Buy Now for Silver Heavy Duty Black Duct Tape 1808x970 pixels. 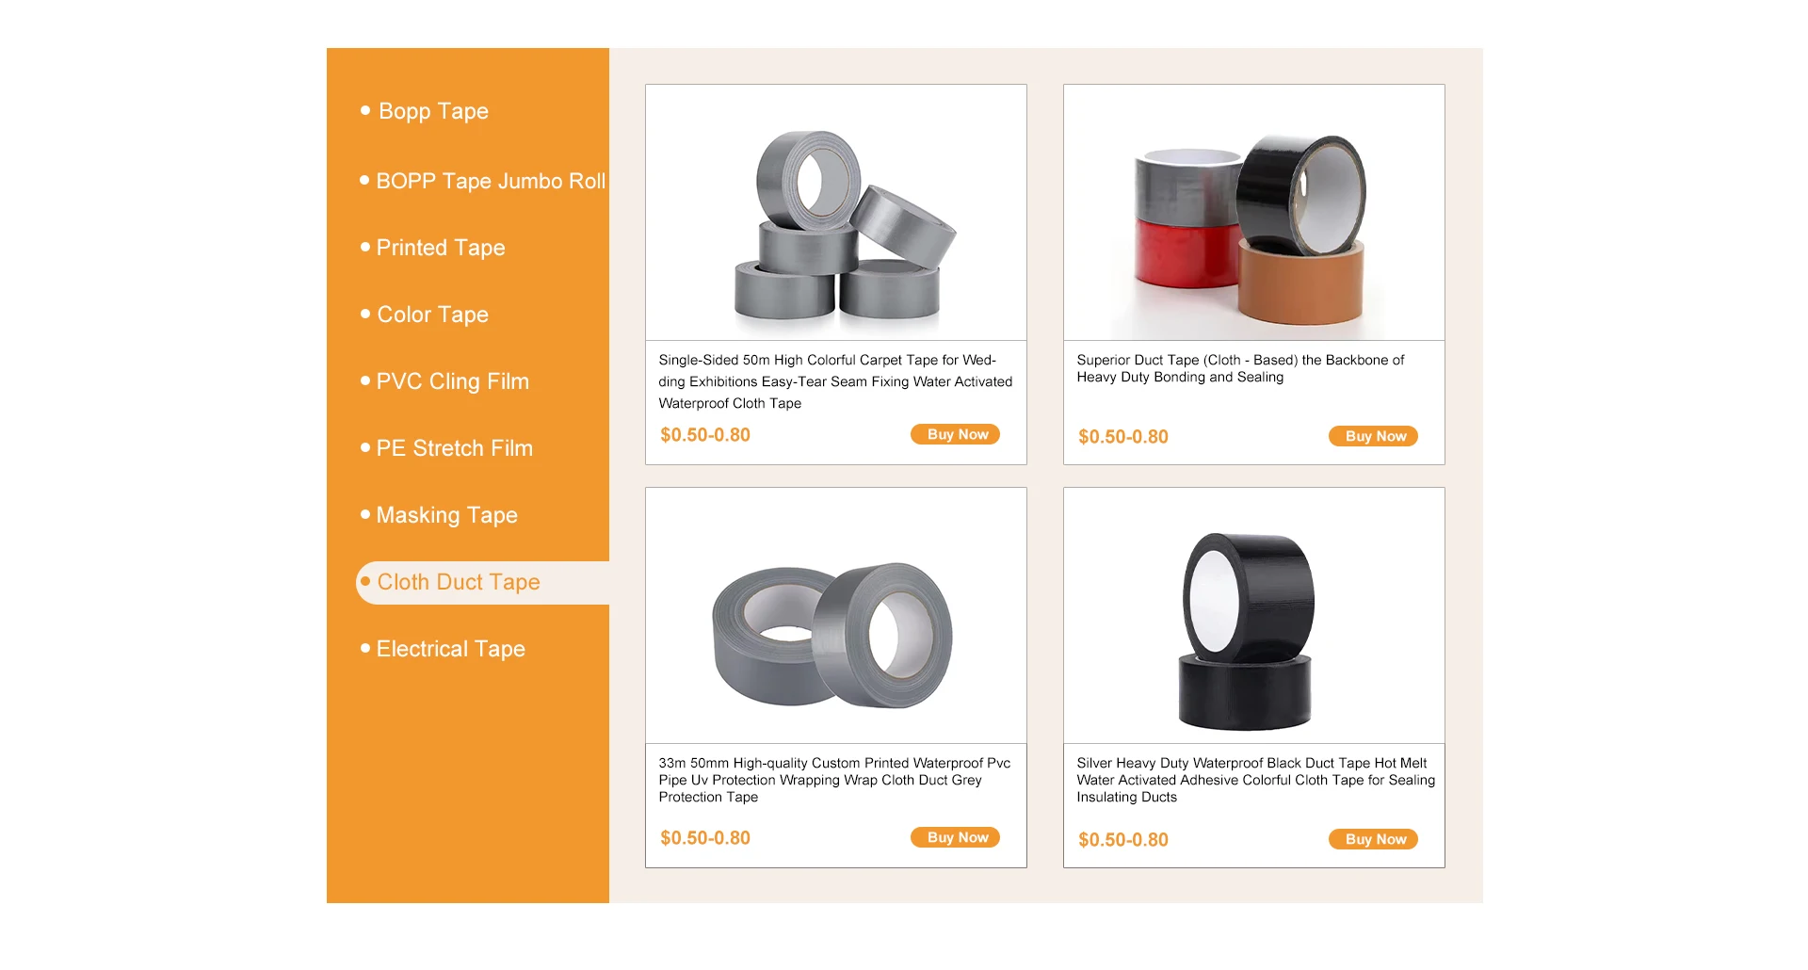[x=1373, y=839]
